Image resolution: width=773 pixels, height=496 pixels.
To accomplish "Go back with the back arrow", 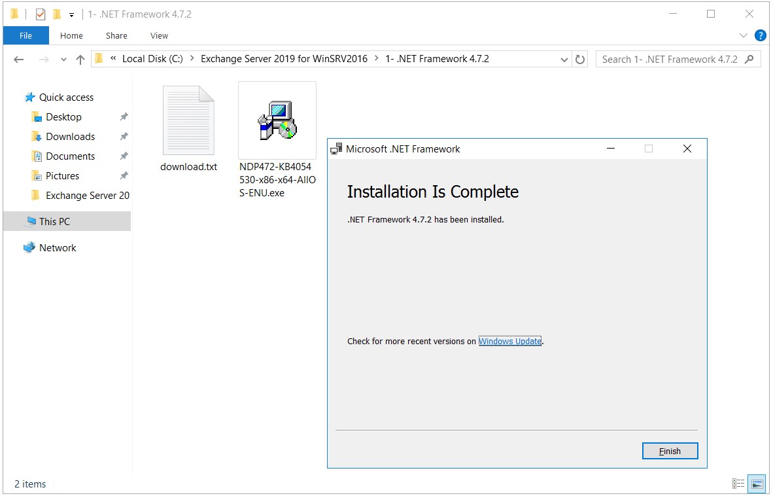I will pyautogui.click(x=19, y=60).
